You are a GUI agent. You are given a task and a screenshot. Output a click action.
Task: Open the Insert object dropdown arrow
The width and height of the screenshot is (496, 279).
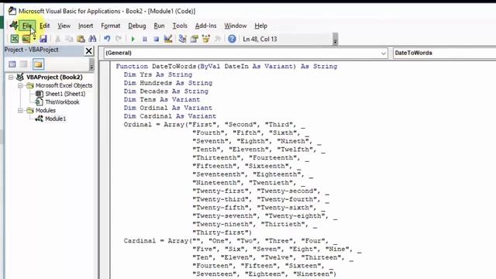pyautogui.click(x=34, y=39)
